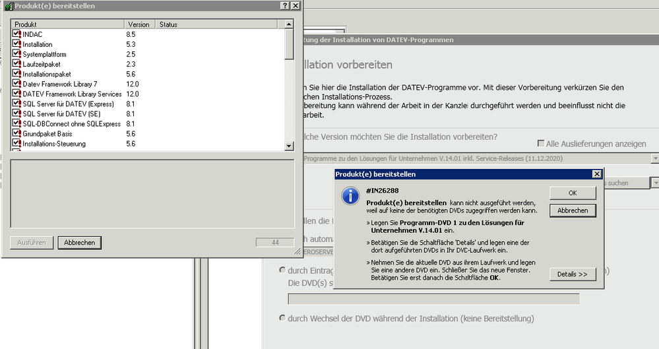Click version 5.6 of Grundpaket Basis

[x=131, y=134]
